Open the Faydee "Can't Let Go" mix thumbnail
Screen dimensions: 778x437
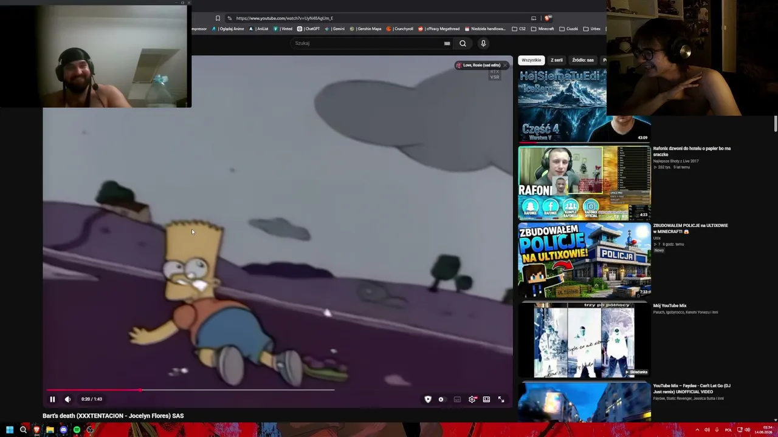pos(584,401)
